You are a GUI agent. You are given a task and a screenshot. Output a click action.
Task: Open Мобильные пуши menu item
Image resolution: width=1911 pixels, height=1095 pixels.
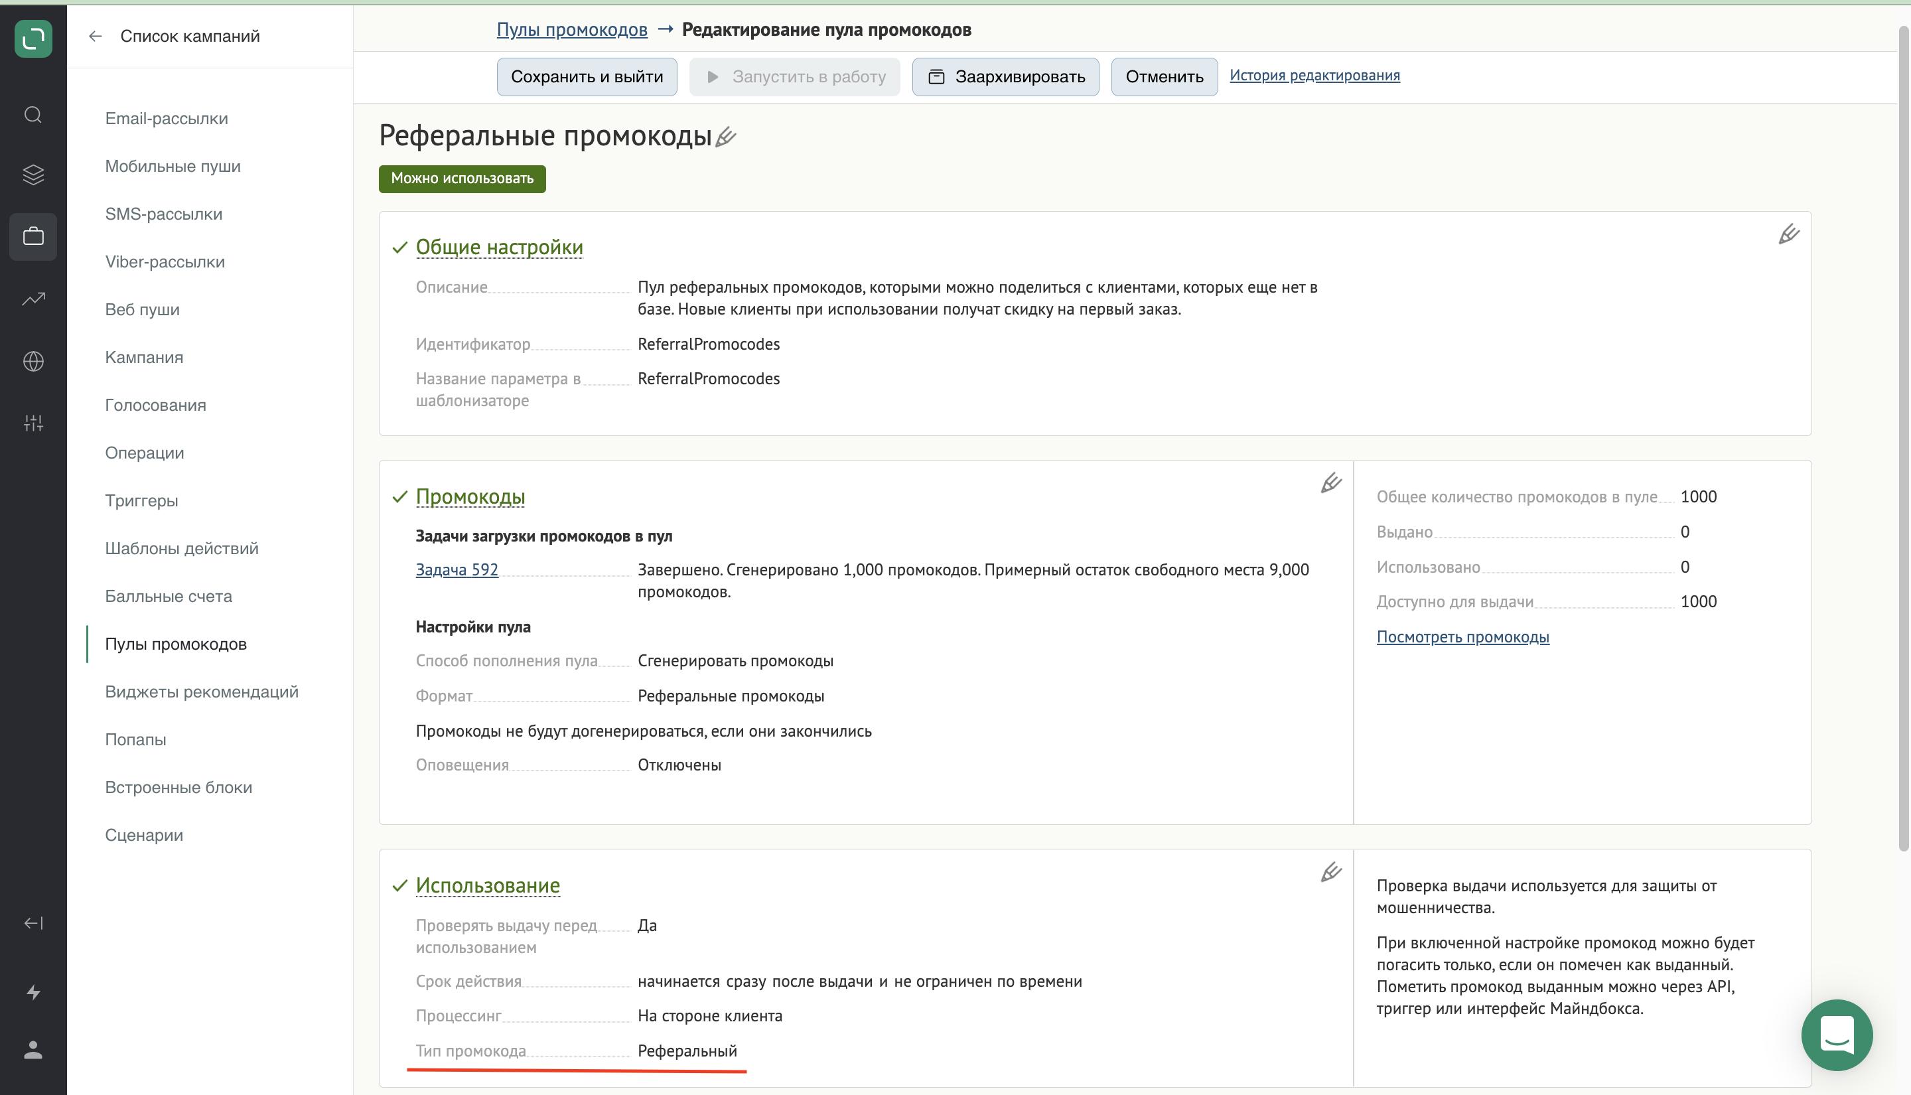(173, 166)
